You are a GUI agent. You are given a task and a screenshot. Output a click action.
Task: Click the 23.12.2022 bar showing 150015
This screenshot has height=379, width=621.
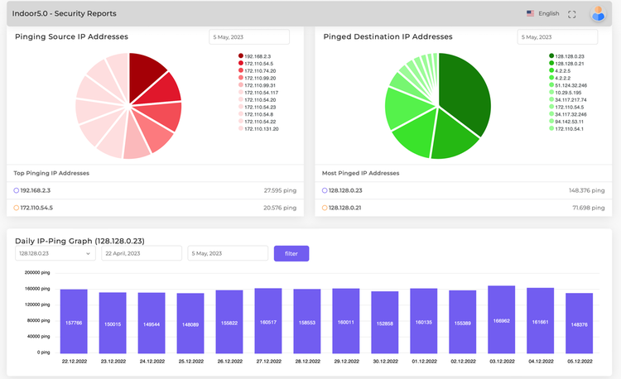[113, 323]
